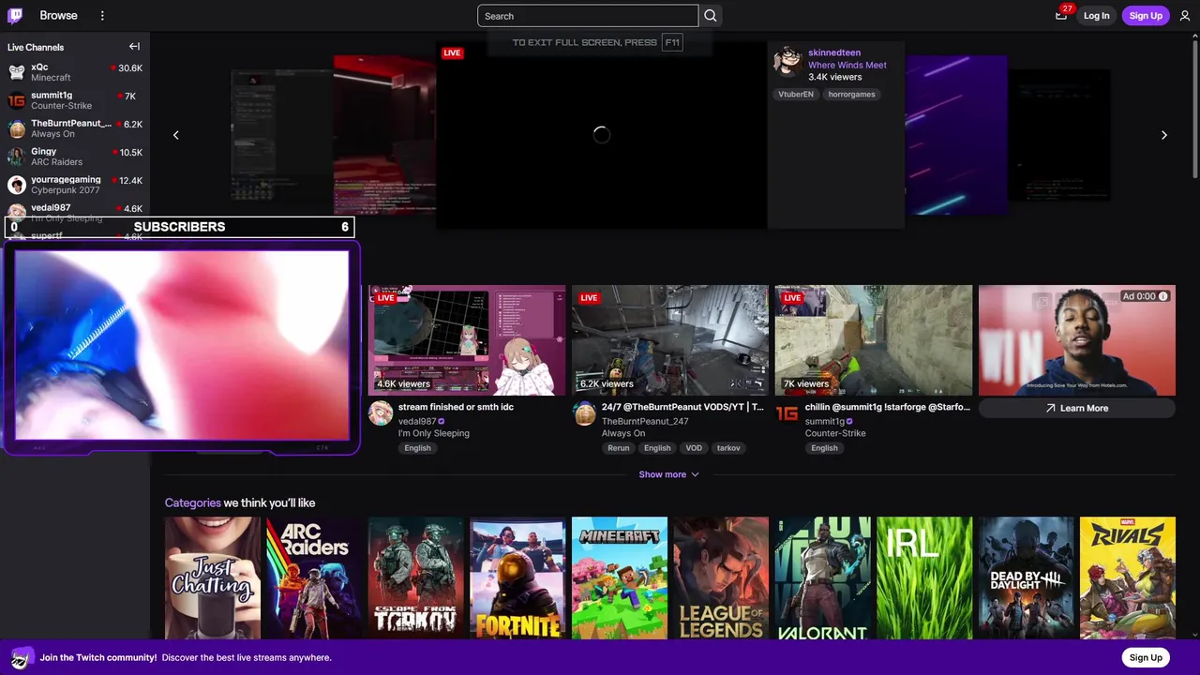Open summit1g Counter-Strike stream thumbnail
Viewport: 1200px width, 675px height.
pyautogui.click(x=874, y=340)
